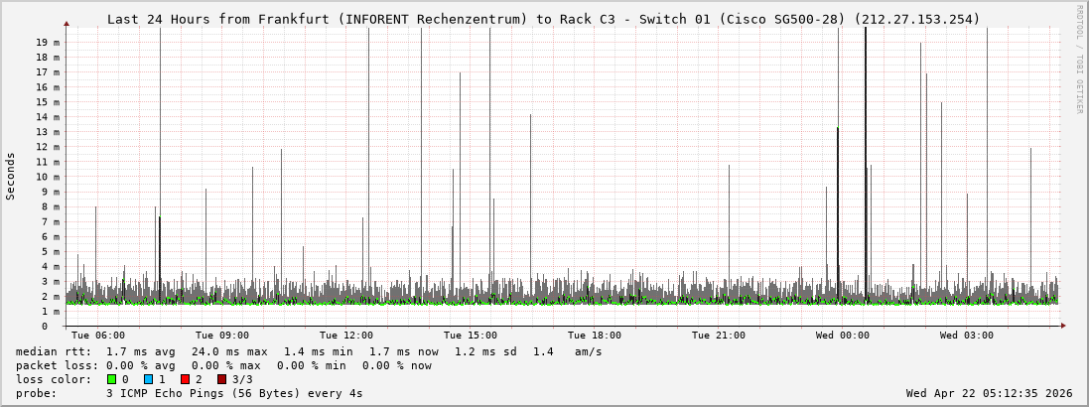Click the Wed Apr 22 05:12:35 2026 timestamp
Screen dimensions: 1089x407
(x=989, y=393)
